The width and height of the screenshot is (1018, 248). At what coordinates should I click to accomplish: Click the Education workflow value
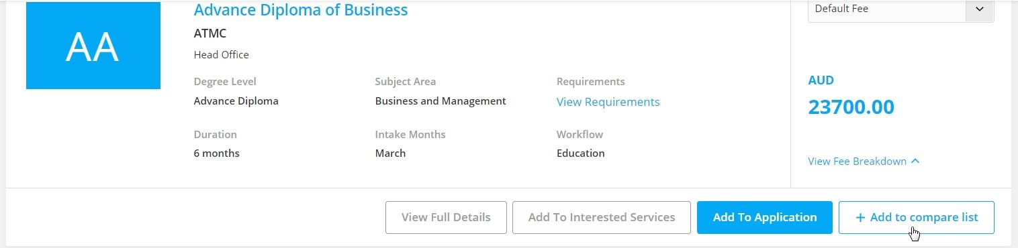point(581,153)
